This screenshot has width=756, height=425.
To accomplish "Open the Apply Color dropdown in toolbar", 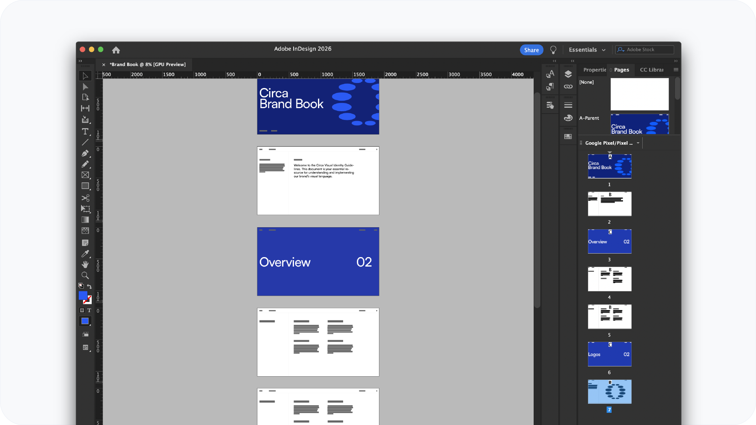I will tap(85, 321).
